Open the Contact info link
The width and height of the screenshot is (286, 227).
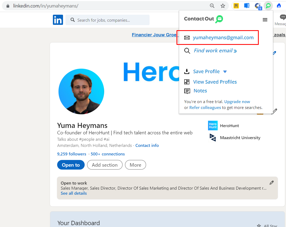point(147,146)
